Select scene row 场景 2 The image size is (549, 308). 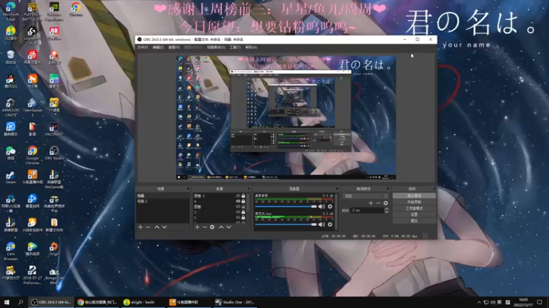[163, 201]
